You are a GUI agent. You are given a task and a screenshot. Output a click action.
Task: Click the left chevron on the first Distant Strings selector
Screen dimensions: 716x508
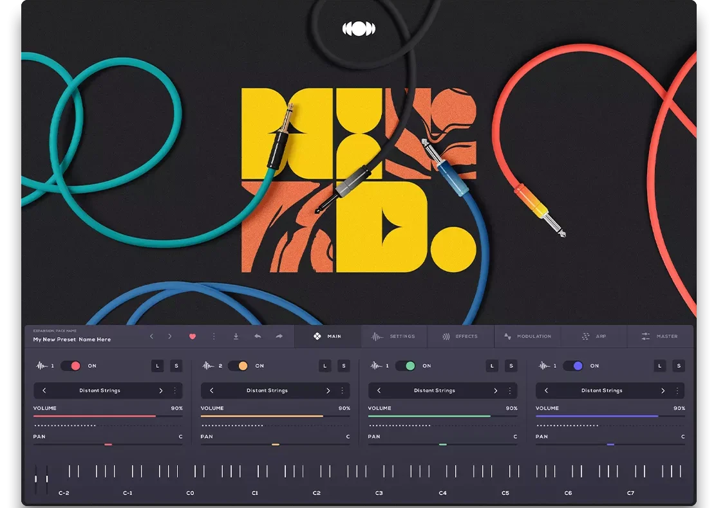tap(44, 390)
